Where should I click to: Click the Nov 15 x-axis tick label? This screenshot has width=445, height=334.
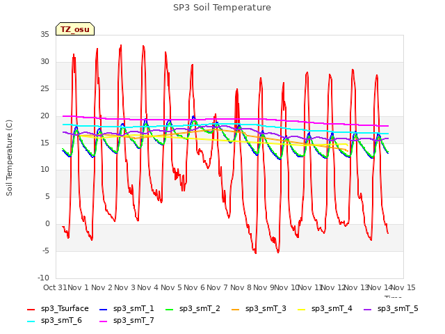(x=403, y=287)
